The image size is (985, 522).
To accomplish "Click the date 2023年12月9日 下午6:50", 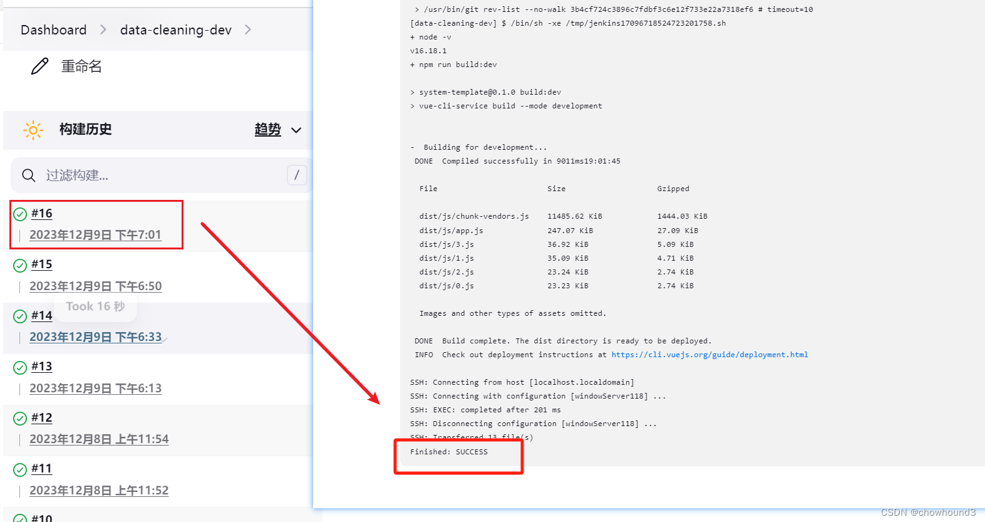I will [x=95, y=286].
